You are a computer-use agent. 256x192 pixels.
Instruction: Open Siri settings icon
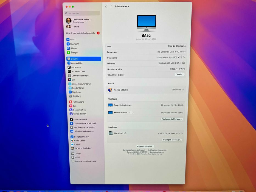click(x=69, y=80)
